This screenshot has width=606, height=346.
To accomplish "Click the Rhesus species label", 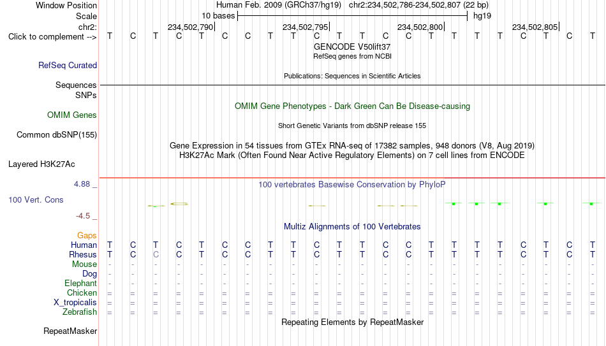I will 83,255.
